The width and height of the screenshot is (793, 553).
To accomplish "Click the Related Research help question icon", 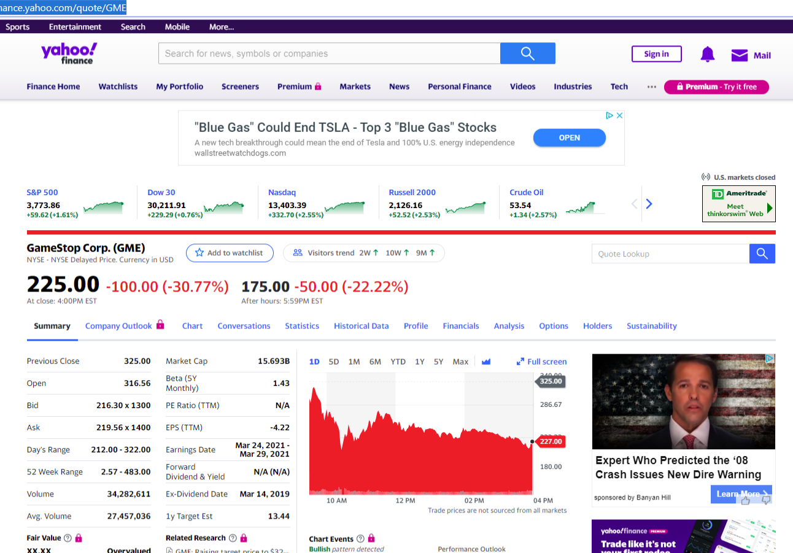I will point(233,538).
